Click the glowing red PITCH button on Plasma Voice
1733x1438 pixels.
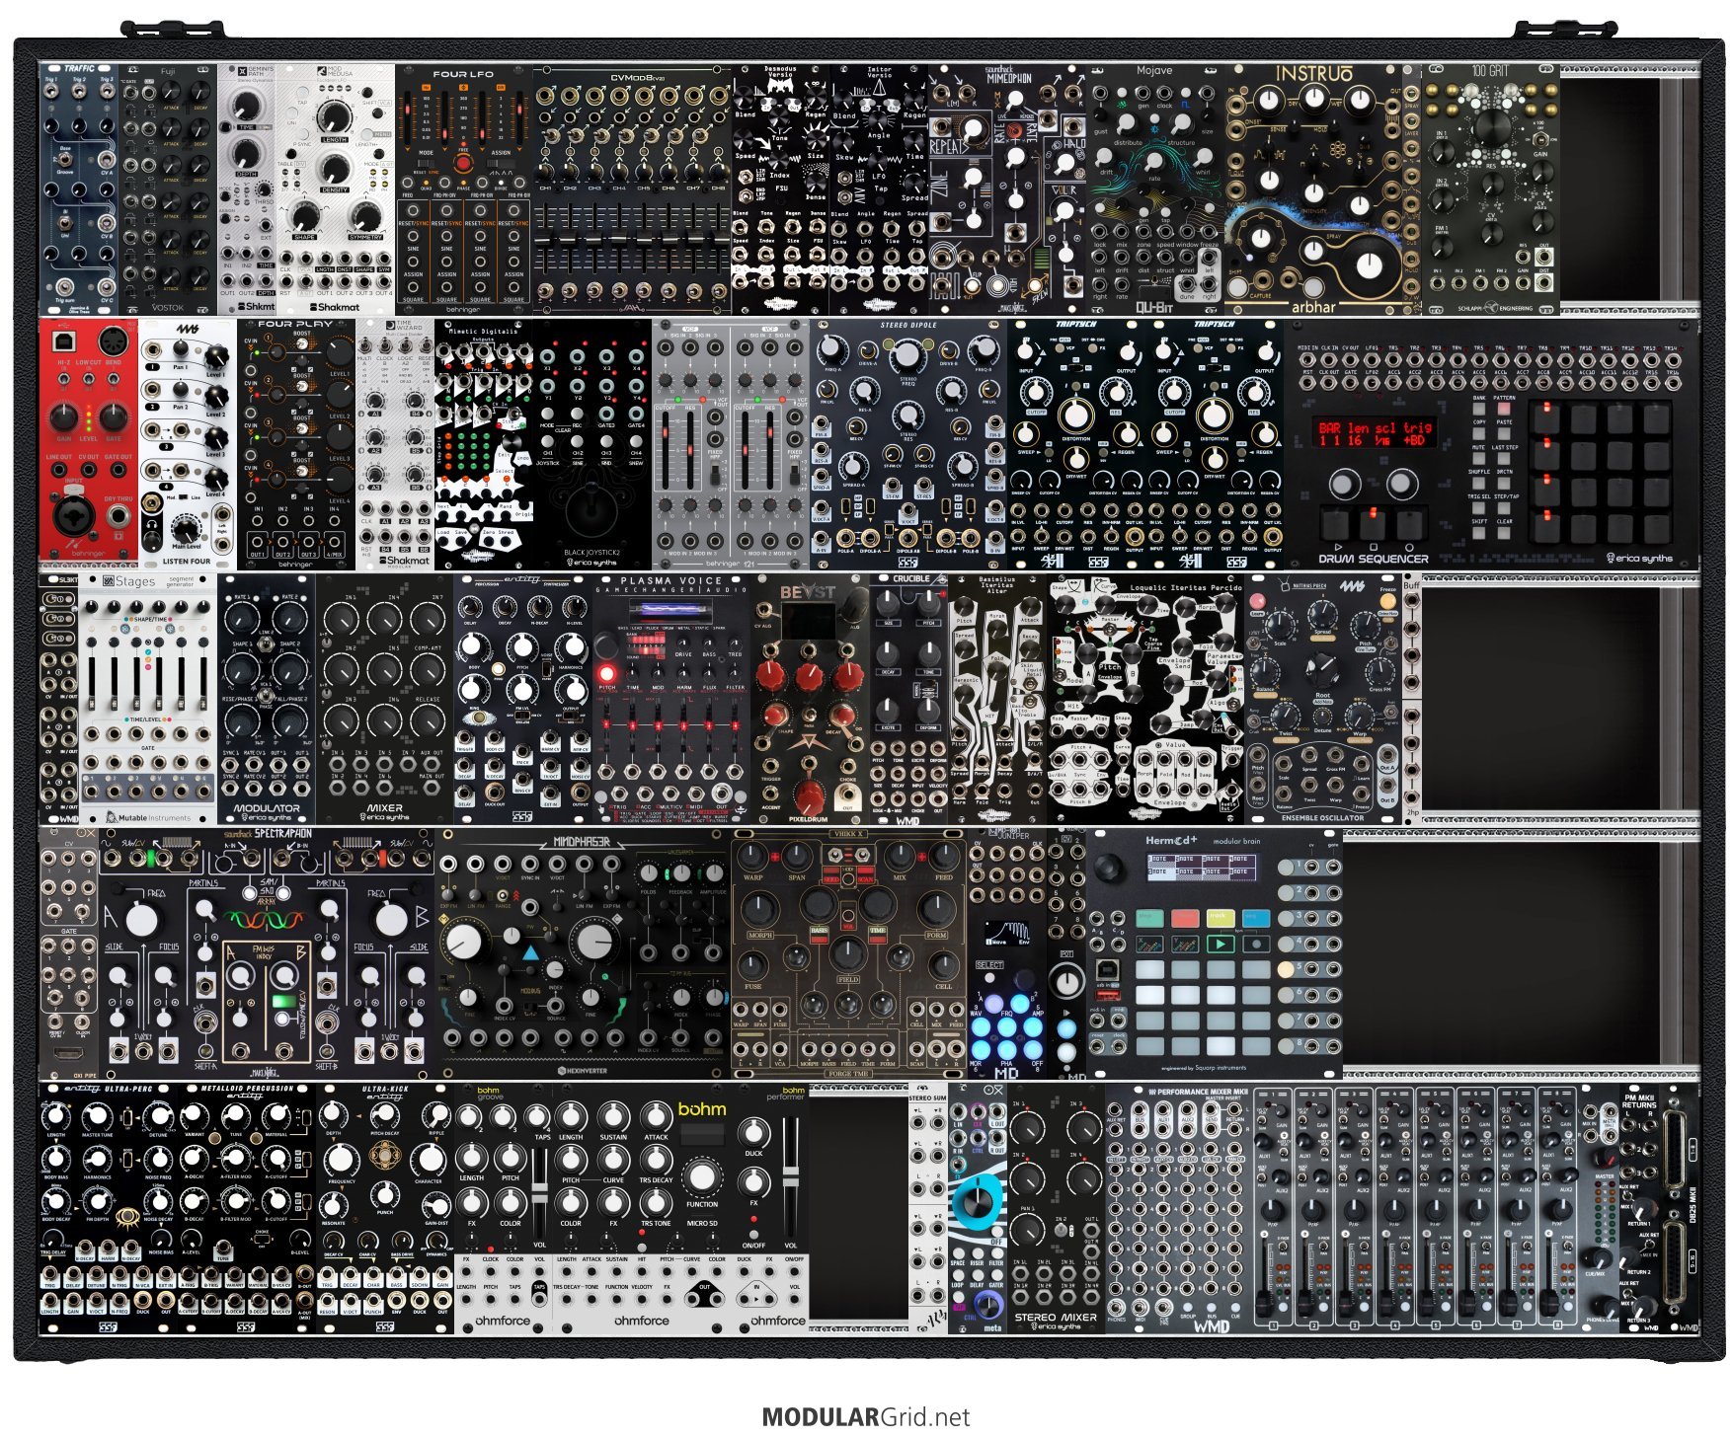click(x=606, y=674)
